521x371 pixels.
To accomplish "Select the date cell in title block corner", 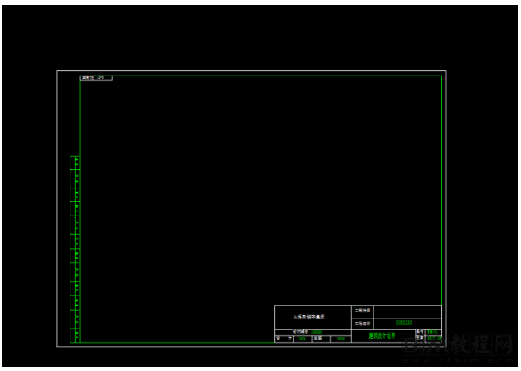I will (433, 338).
